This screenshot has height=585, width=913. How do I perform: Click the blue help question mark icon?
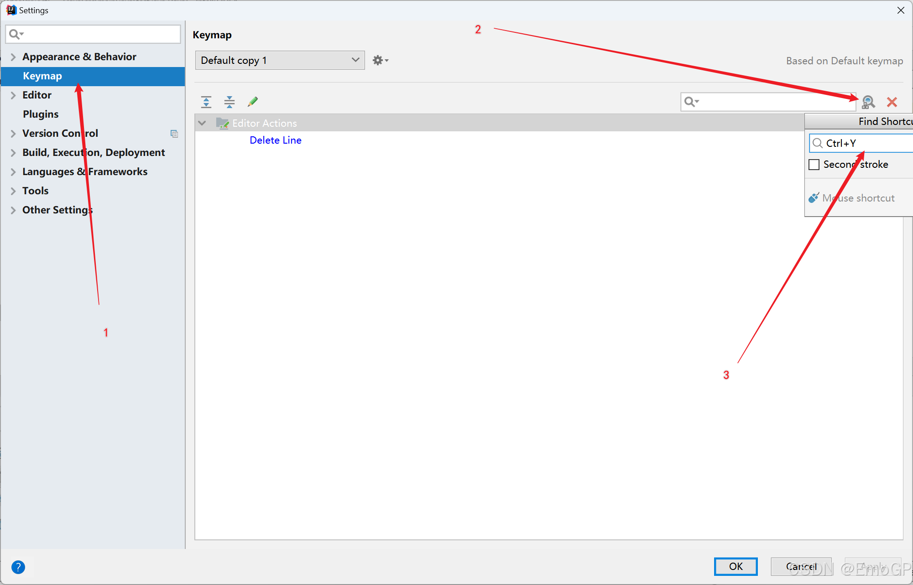coord(18,567)
